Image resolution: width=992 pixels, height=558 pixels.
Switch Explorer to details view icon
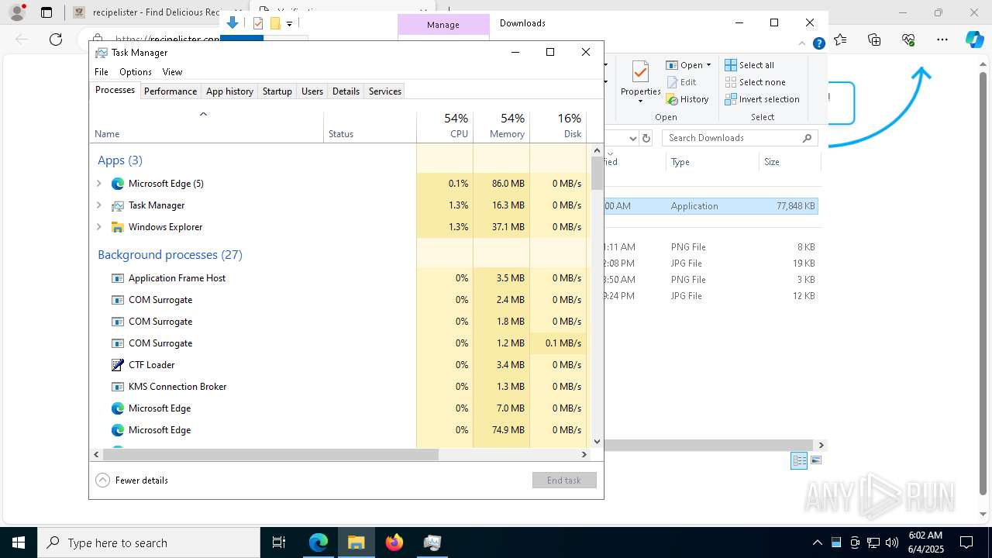click(799, 460)
